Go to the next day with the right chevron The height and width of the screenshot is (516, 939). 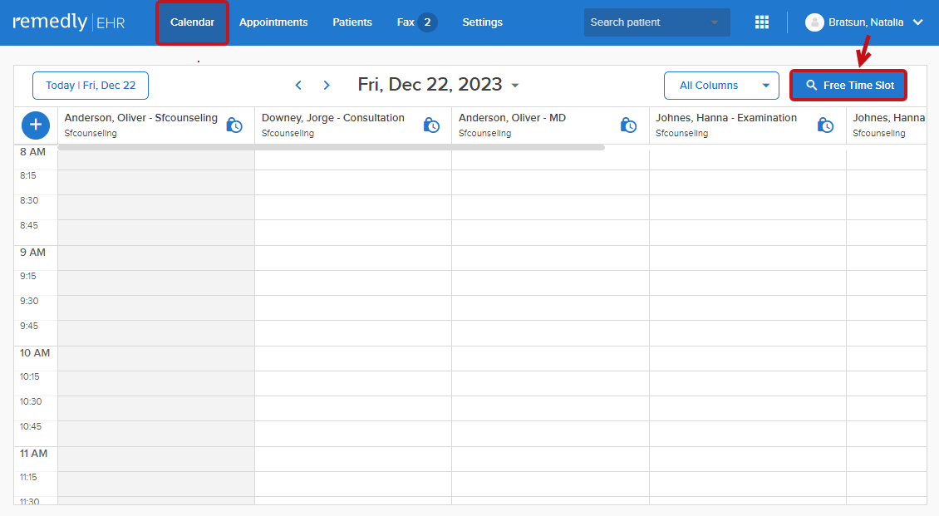pos(327,85)
